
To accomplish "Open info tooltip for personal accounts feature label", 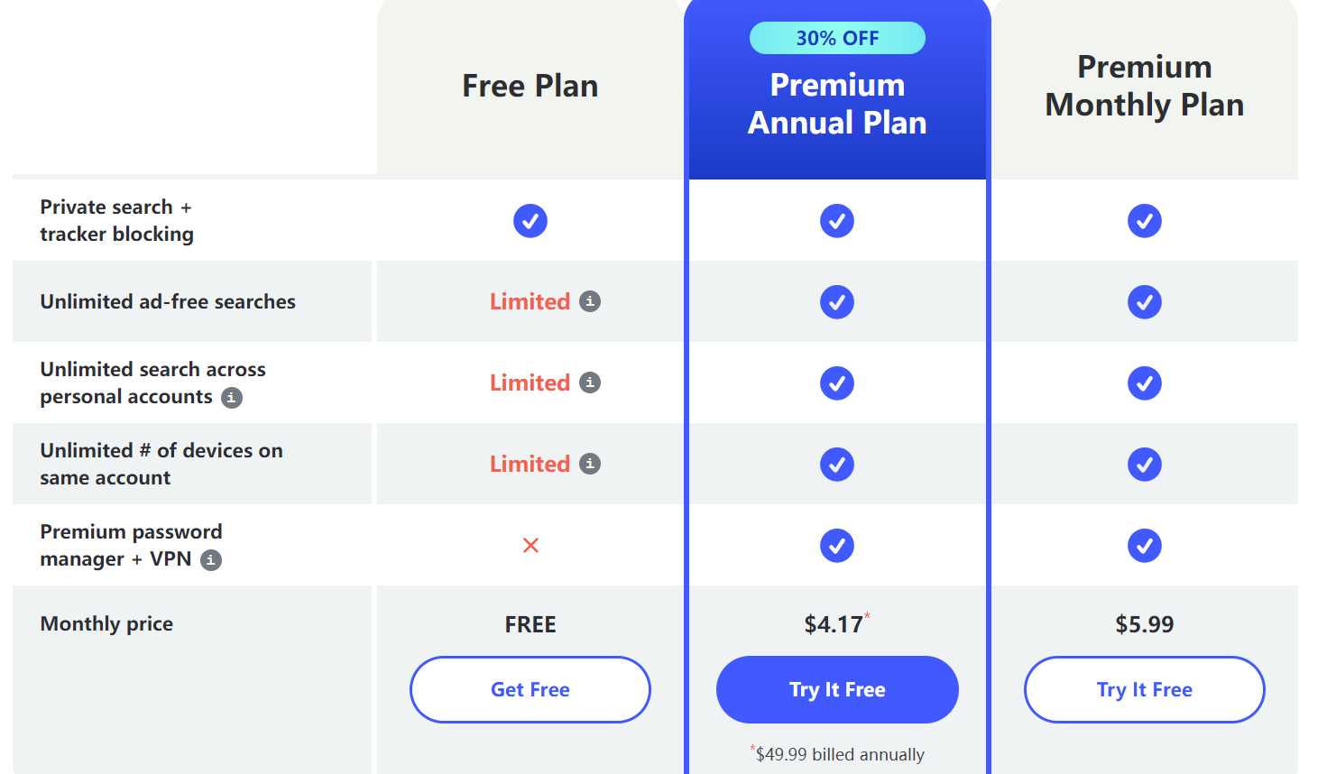I will [232, 398].
